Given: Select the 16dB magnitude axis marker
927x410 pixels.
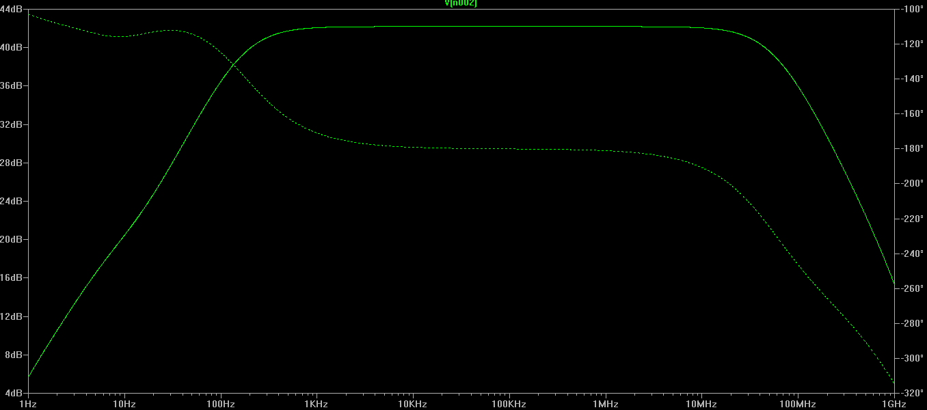Looking at the screenshot, I should (x=12, y=278).
